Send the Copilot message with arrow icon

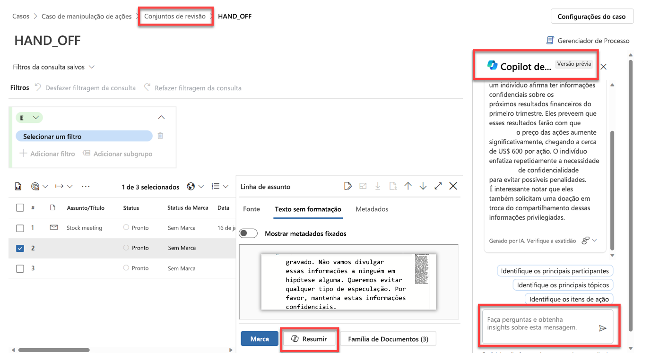pos(603,328)
